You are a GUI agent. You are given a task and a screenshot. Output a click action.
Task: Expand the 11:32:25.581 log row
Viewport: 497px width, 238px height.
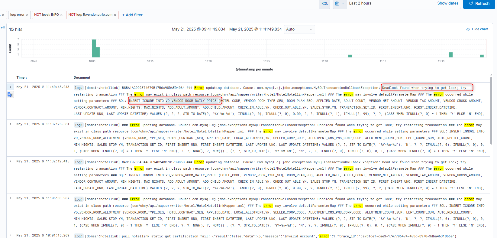(x=10, y=124)
